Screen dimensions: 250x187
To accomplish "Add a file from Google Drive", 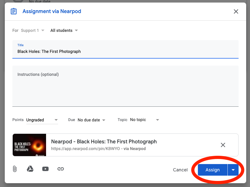I will click(x=30, y=169).
